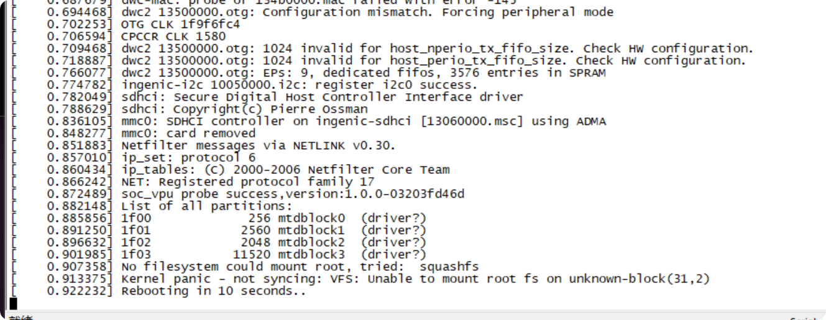Screen dimensions: 826x320
Task: Click the 'NET: Registered protocol family 17' line
Action: click(x=193, y=182)
